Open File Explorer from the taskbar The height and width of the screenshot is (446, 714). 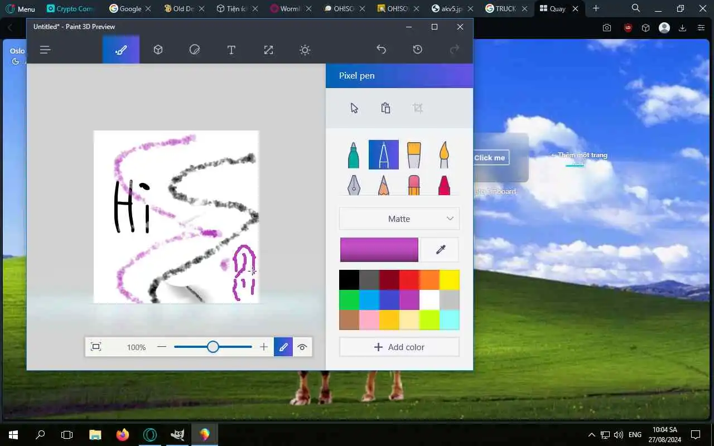click(x=95, y=435)
